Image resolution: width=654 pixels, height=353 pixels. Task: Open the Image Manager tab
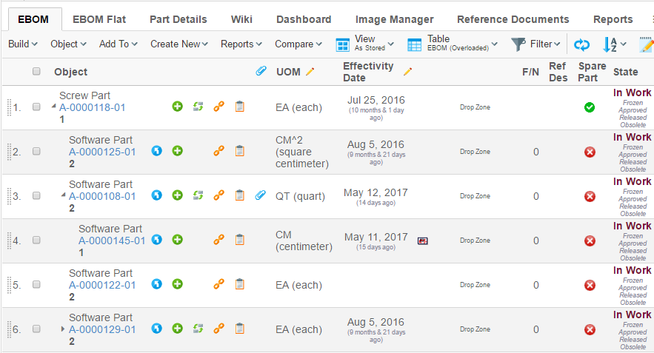[x=394, y=19]
